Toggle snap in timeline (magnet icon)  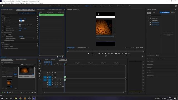[x=48, y=64]
